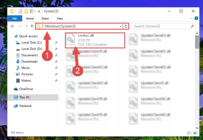
Task: Click the pin icon beside Local Disk (D:)
Action: (x=56, y=49)
